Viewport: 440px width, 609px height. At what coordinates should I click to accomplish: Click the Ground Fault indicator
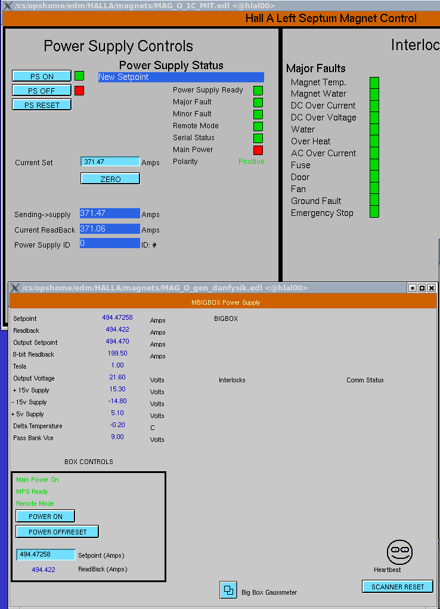pyautogui.click(x=374, y=200)
